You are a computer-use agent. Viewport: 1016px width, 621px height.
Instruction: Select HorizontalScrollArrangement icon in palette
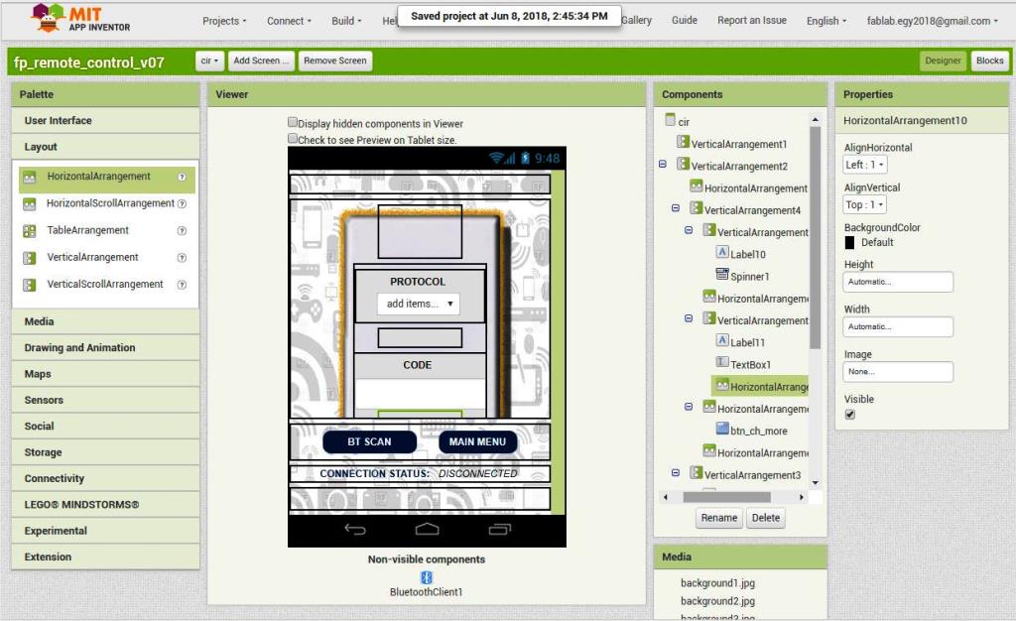coord(29,204)
